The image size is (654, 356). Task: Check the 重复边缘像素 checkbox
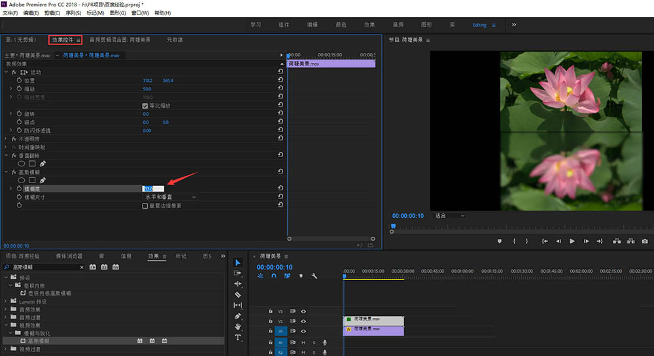145,205
